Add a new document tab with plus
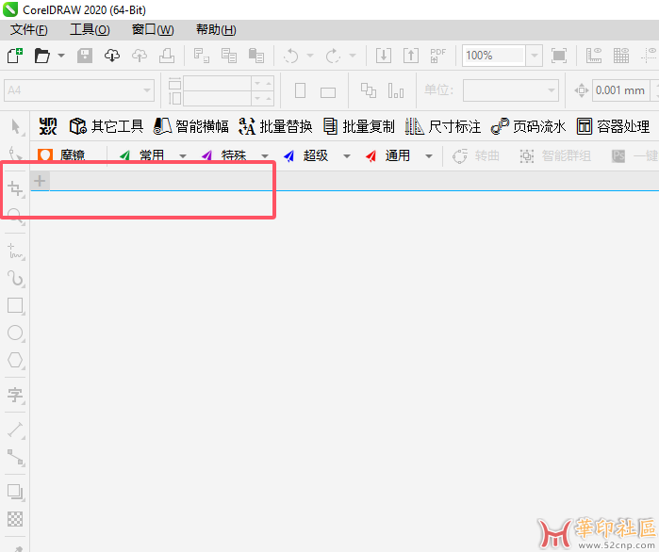Viewport: 659px width, 552px height. tap(40, 181)
